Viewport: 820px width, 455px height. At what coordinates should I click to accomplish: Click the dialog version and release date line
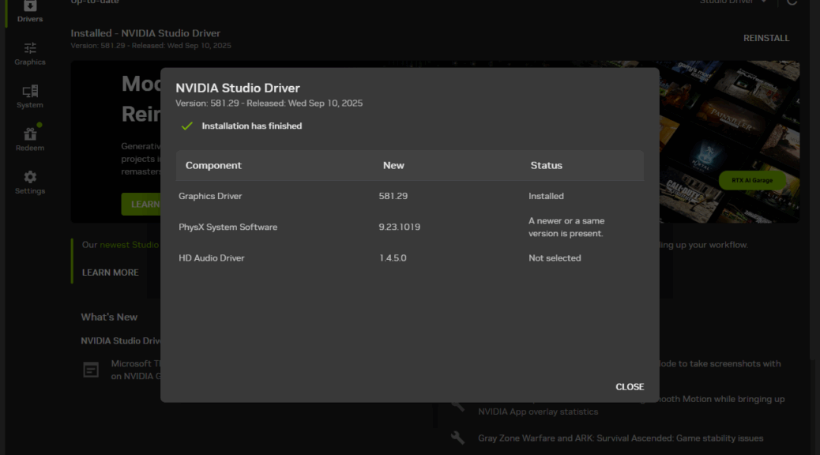[269, 103]
